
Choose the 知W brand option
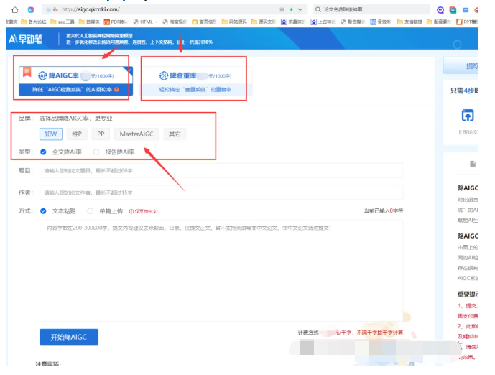pos(51,134)
